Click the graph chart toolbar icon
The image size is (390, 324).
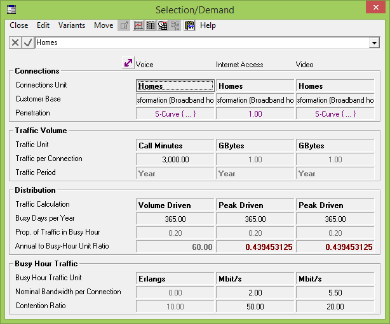[x=138, y=25]
